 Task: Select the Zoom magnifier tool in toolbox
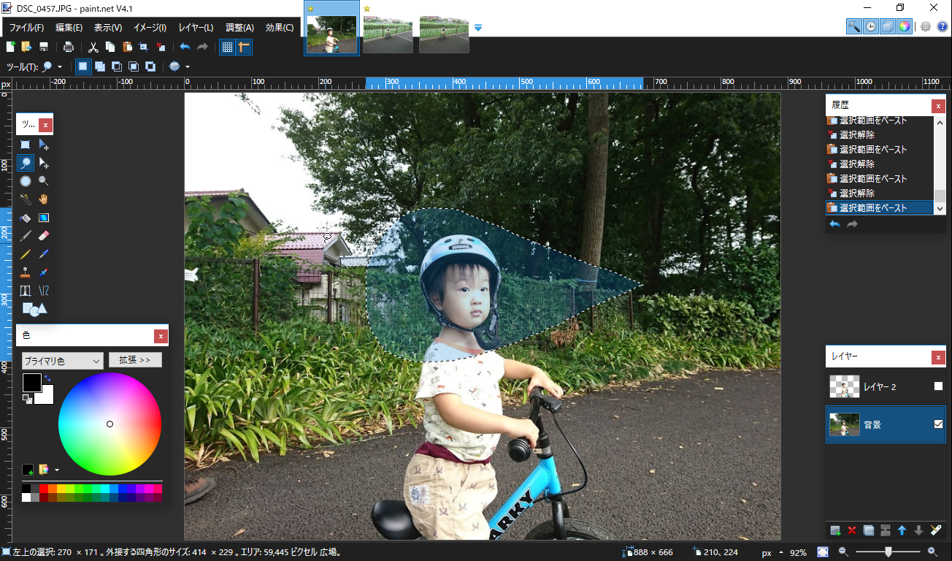click(x=44, y=181)
